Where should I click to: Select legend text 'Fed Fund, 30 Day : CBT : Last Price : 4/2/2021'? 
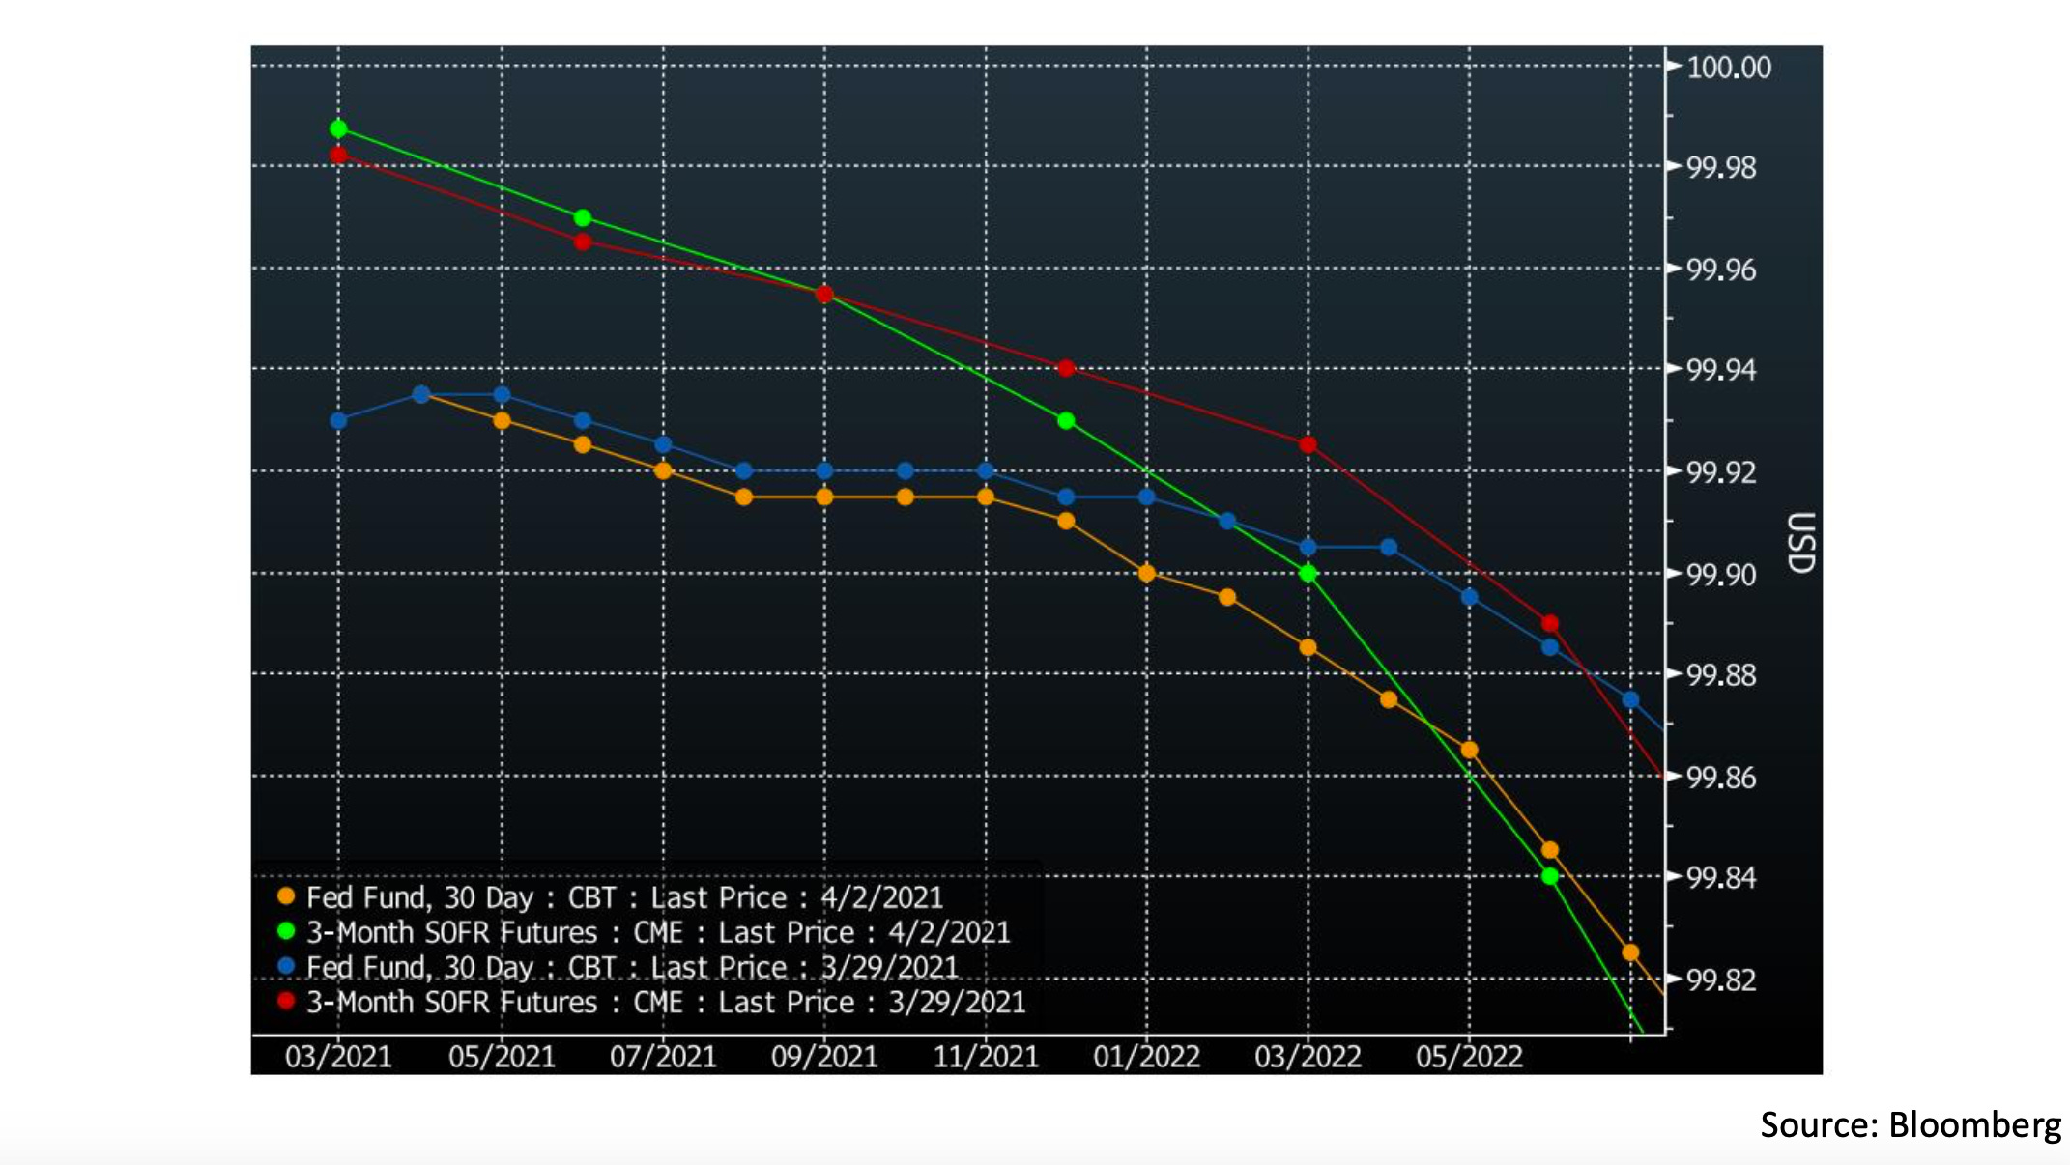[x=624, y=898]
